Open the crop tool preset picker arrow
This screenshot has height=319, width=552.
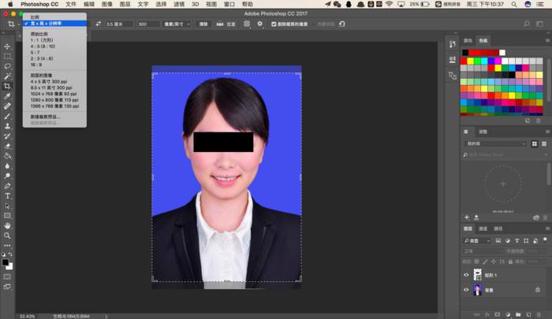19,24
